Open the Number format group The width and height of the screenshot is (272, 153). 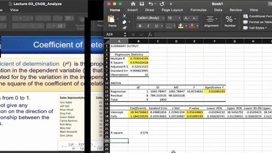pos(230,21)
